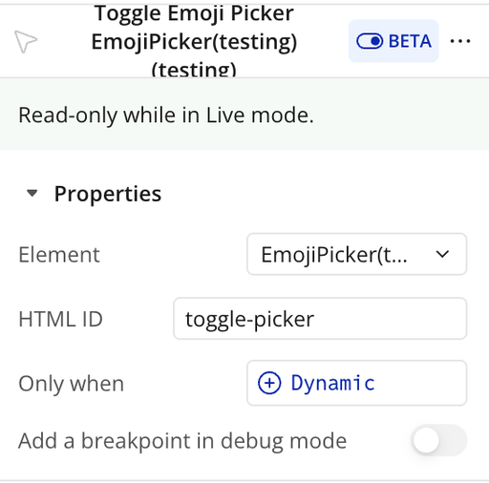
Task: Select the Toggle Emoji Picker action title
Action: [194, 13]
